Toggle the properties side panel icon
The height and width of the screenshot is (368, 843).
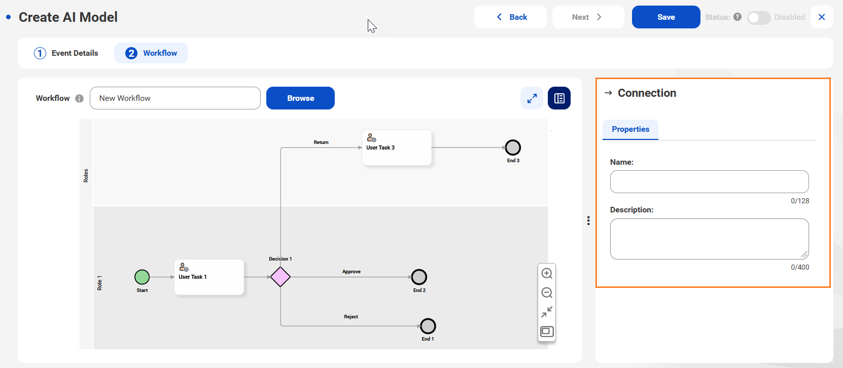(x=559, y=98)
